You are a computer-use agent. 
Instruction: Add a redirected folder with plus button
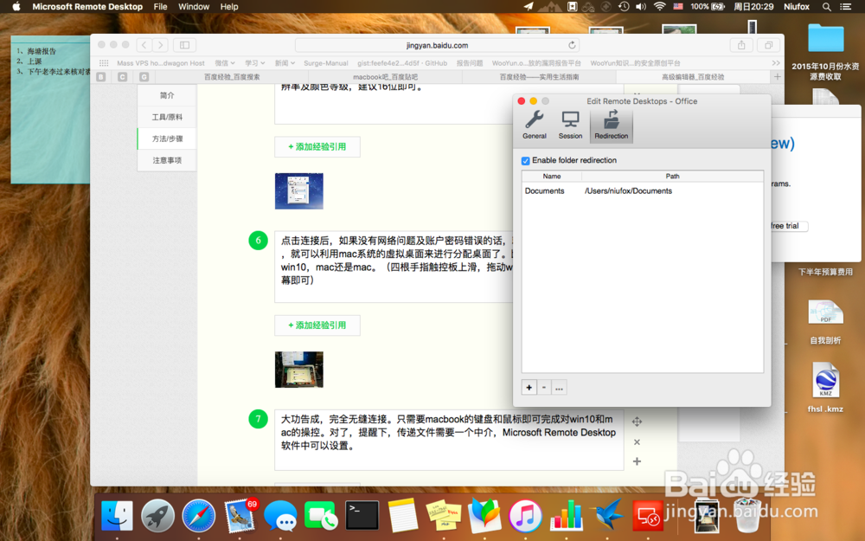tap(529, 388)
